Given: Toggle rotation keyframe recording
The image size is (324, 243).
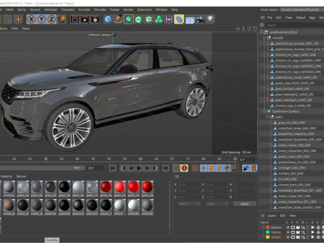Looking at the screenshot, I should click(219, 168).
